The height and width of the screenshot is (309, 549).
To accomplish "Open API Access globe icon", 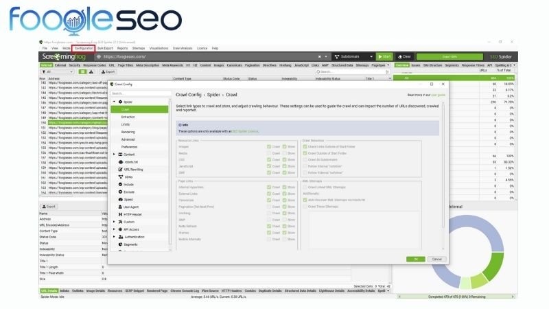I will 120,229.
